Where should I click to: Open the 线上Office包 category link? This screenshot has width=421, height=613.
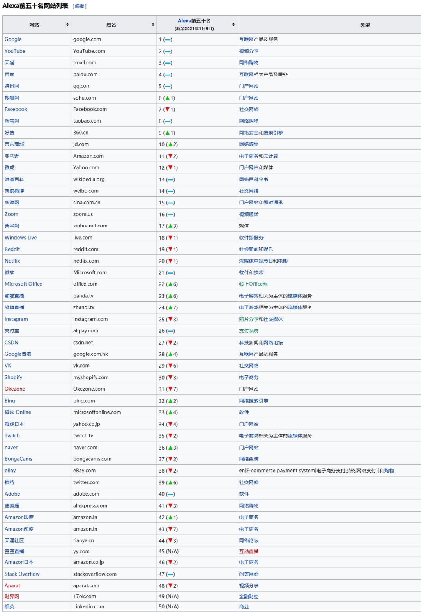coord(253,284)
